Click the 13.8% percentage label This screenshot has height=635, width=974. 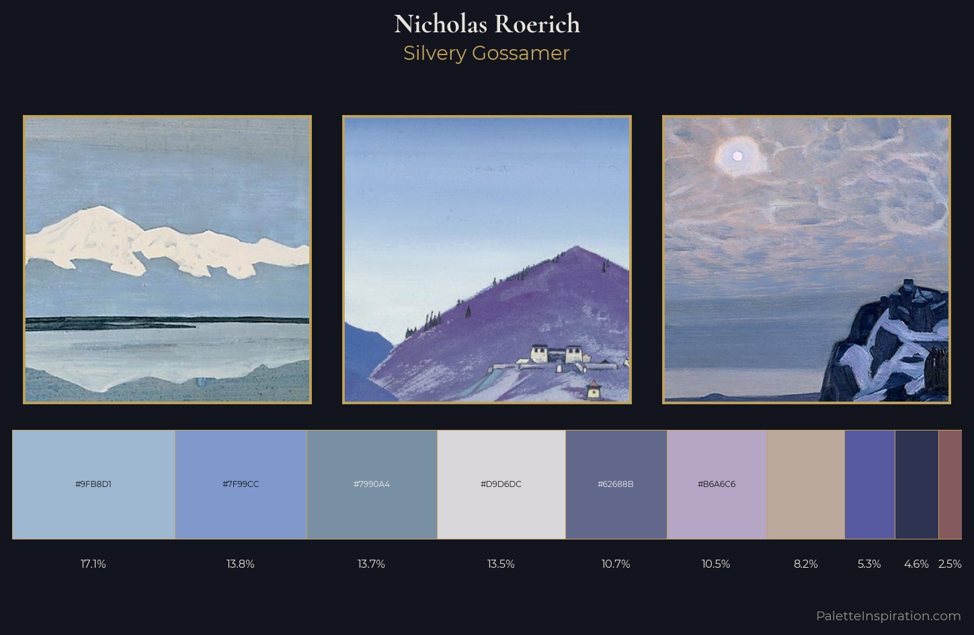coord(241,564)
